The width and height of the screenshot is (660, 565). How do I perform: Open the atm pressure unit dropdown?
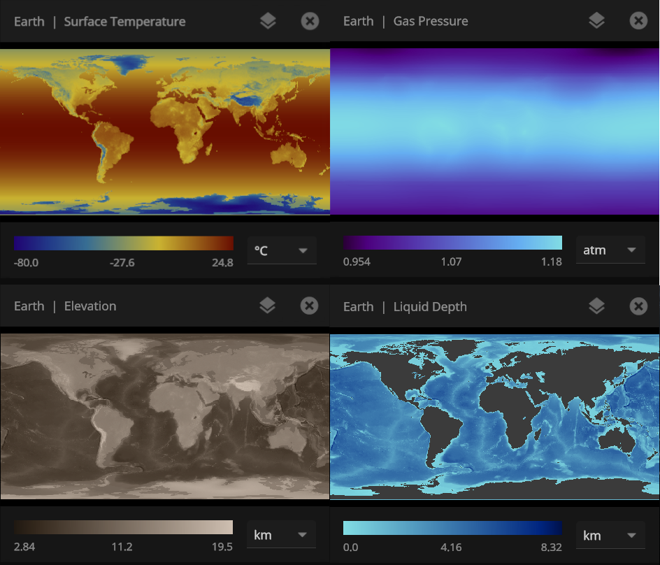point(610,250)
